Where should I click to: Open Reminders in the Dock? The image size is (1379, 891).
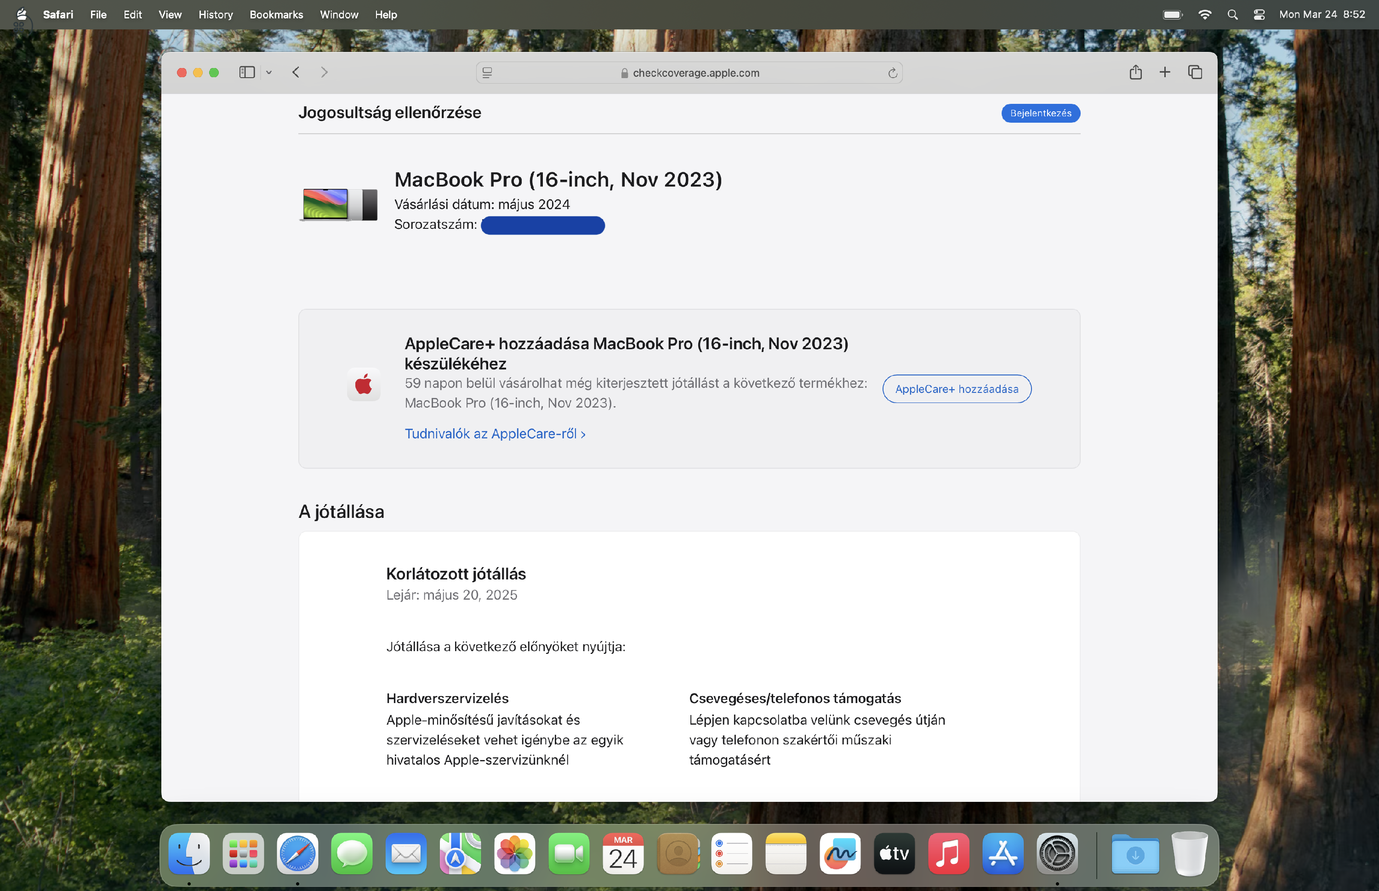pos(731,853)
